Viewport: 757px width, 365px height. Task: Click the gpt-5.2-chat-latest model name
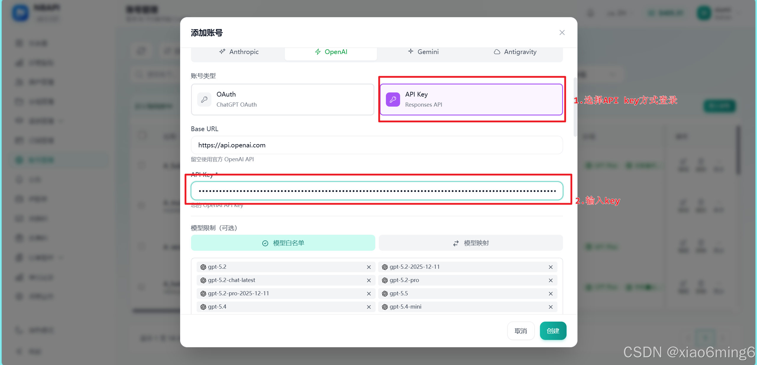tap(232, 280)
